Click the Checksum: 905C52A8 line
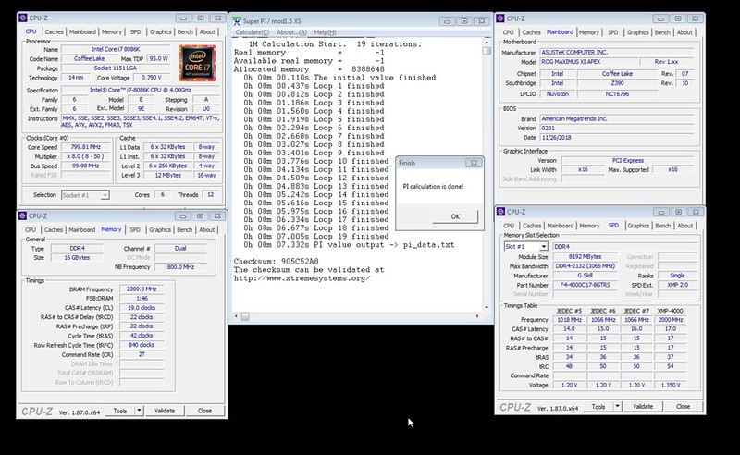This screenshot has height=455, width=740. pyautogui.click(x=276, y=262)
